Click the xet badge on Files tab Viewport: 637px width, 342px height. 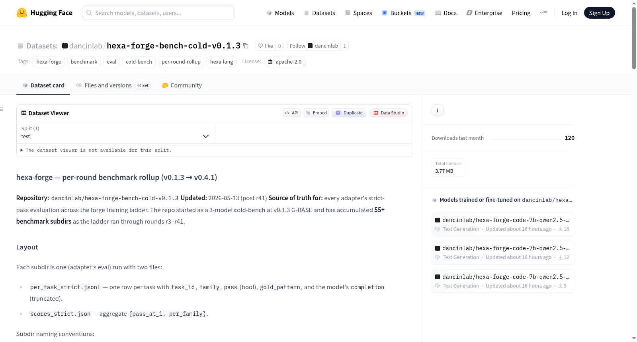[x=143, y=85]
